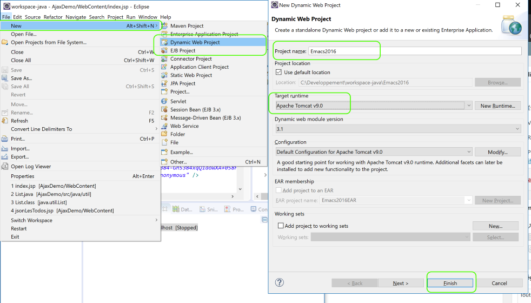Click the File icon in New submenu
The height and width of the screenshot is (303, 531).
tap(164, 142)
